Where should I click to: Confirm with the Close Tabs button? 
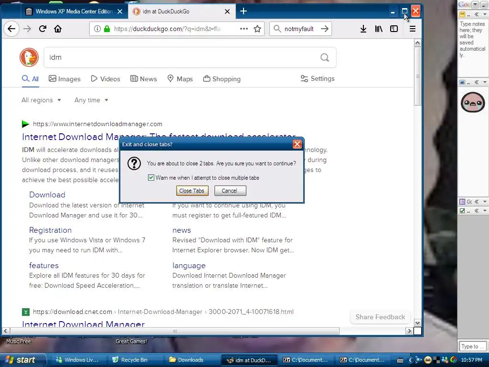(x=192, y=191)
